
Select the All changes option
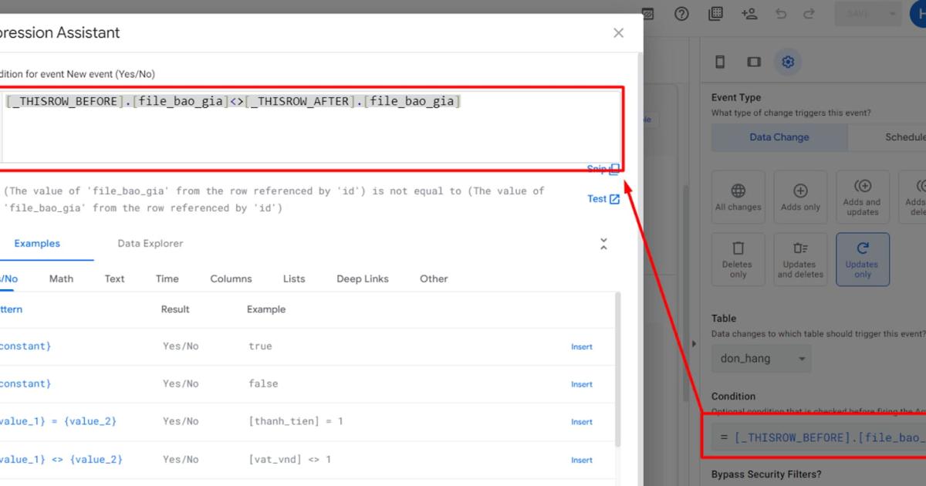click(x=738, y=197)
